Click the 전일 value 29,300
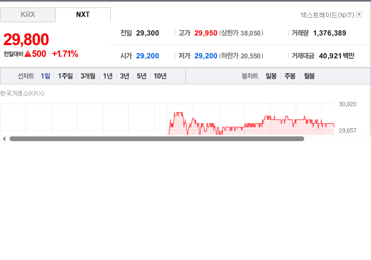 pos(147,33)
